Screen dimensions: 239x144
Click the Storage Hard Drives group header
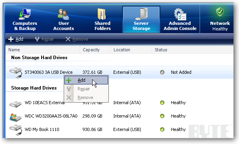point(34,88)
